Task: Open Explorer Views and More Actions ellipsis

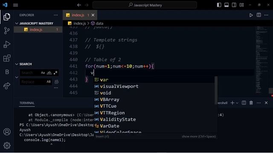Action: coord(56,15)
